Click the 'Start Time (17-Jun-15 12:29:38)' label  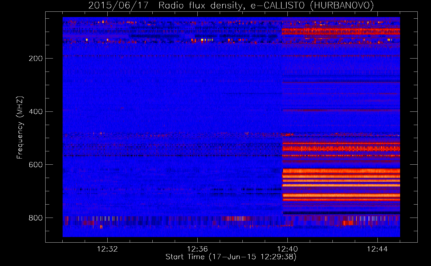[x=231, y=257]
